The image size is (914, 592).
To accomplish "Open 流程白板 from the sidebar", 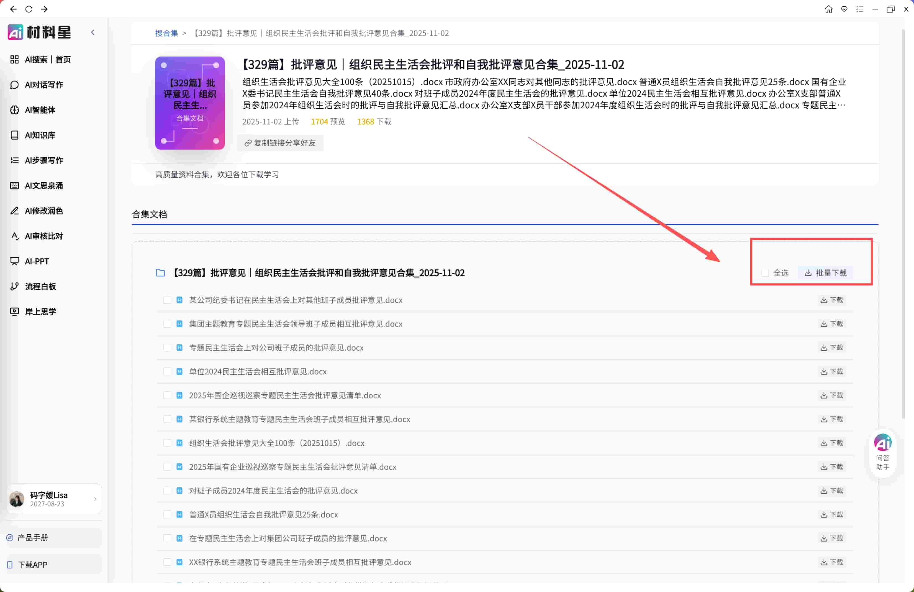I will [40, 286].
